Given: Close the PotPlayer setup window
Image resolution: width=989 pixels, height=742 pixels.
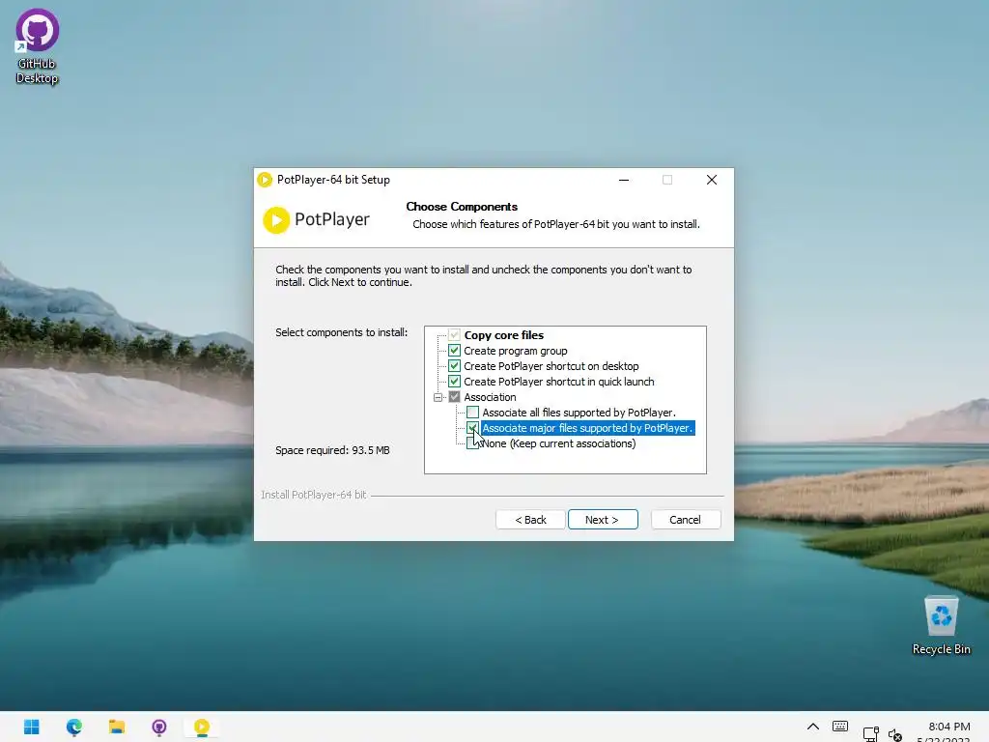Looking at the screenshot, I should (x=712, y=180).
